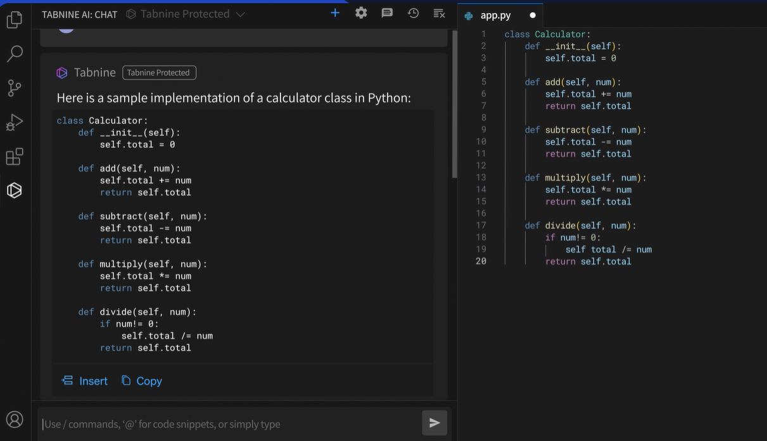
Task: Click 'class Calculator:' in the app.py editor
Action: coord(547,34)
